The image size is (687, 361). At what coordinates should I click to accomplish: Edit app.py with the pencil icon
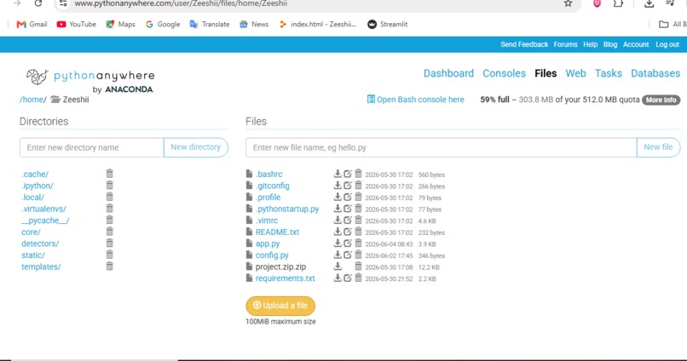click(348, 244)
